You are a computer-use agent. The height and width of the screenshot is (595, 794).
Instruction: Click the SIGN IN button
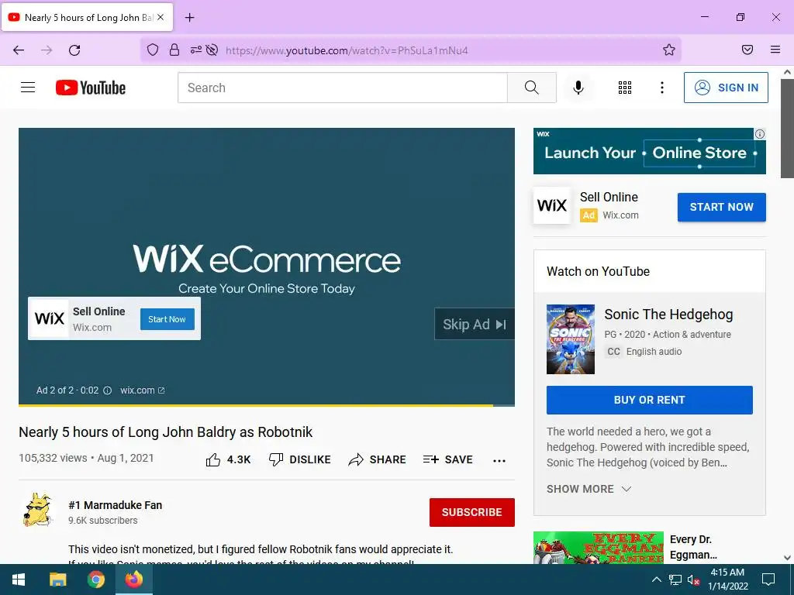pos(726,88)
